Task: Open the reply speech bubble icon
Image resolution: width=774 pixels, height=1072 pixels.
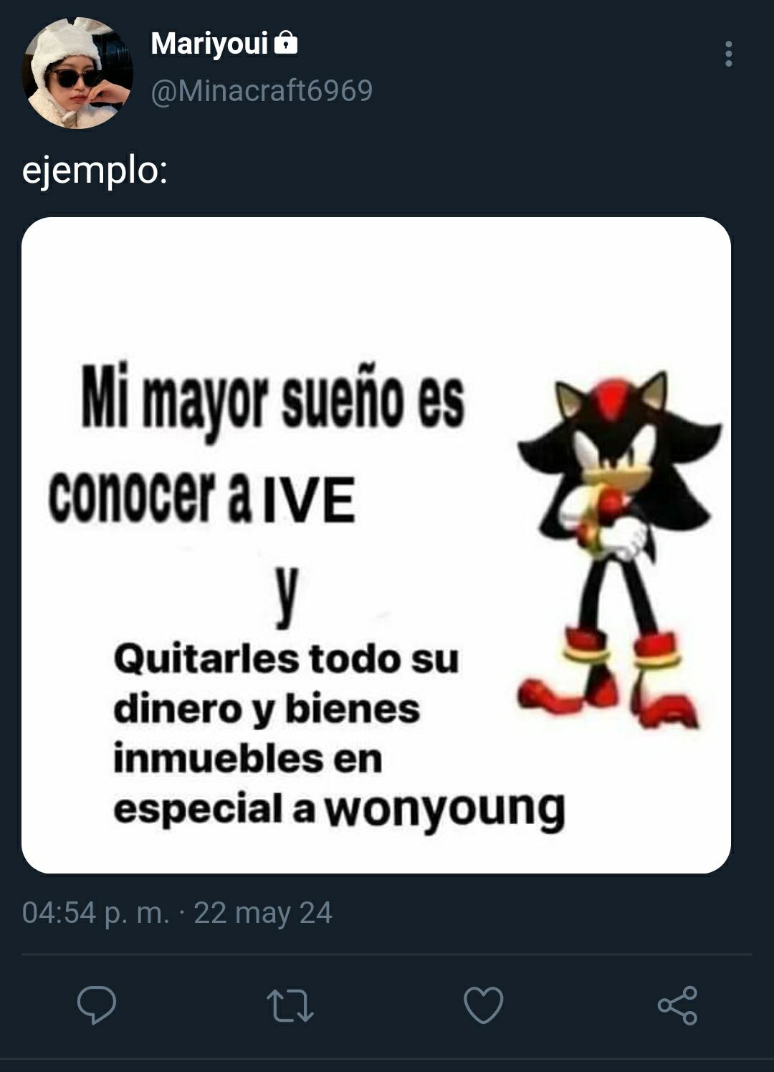Action: [97, 1005]
